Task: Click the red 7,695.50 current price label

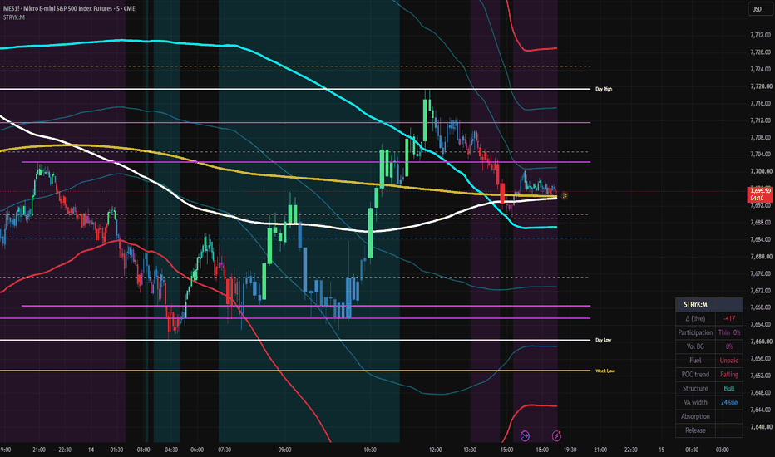Action: click(760, 194)
